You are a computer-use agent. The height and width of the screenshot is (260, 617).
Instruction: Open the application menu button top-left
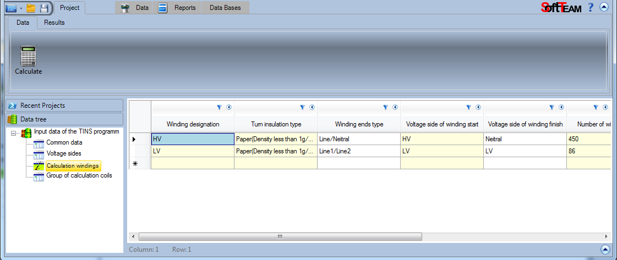(x=11, y=8)
